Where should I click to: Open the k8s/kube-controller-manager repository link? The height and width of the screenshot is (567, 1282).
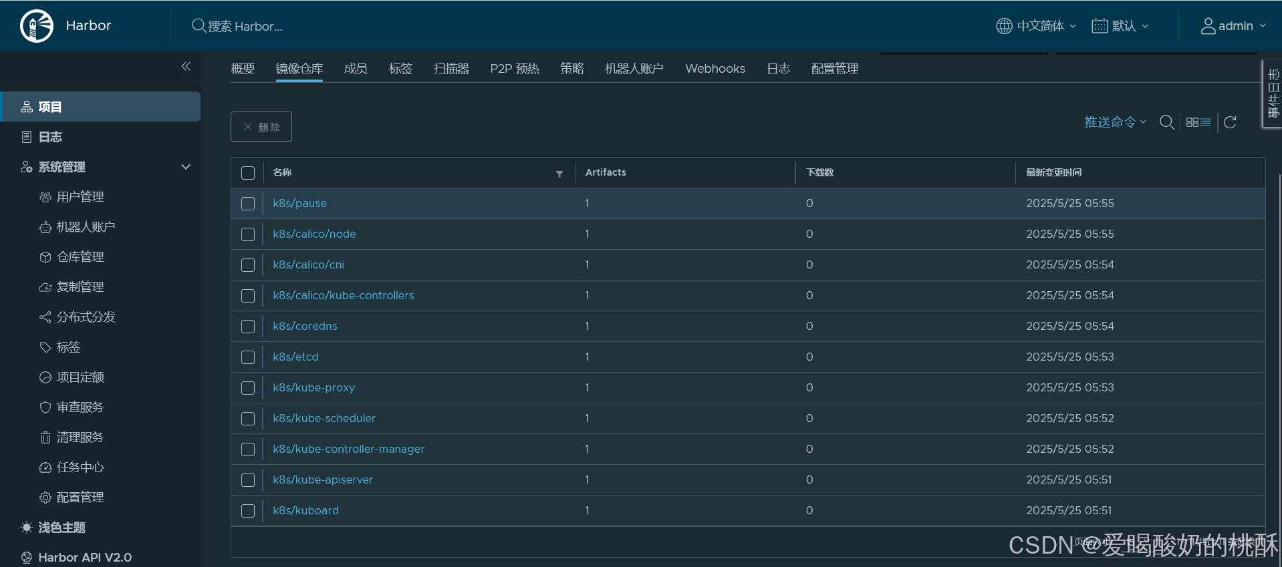348,449
